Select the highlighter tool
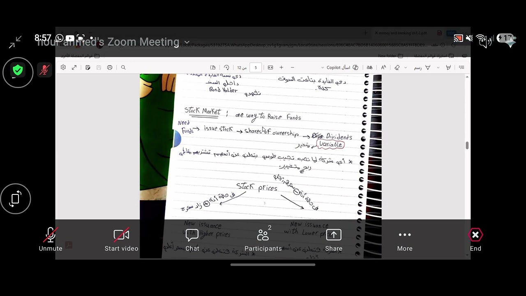This screenshot has height=296, width=526. (x=448, y=67)
